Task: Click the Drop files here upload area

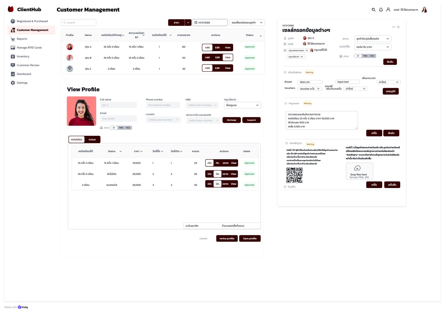Action: pyautogui.click(x=359, y=171)
